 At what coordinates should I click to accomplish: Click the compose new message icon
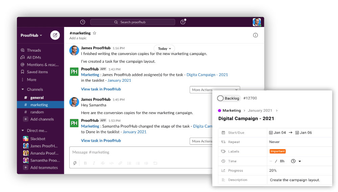click(x=55, y=35)
